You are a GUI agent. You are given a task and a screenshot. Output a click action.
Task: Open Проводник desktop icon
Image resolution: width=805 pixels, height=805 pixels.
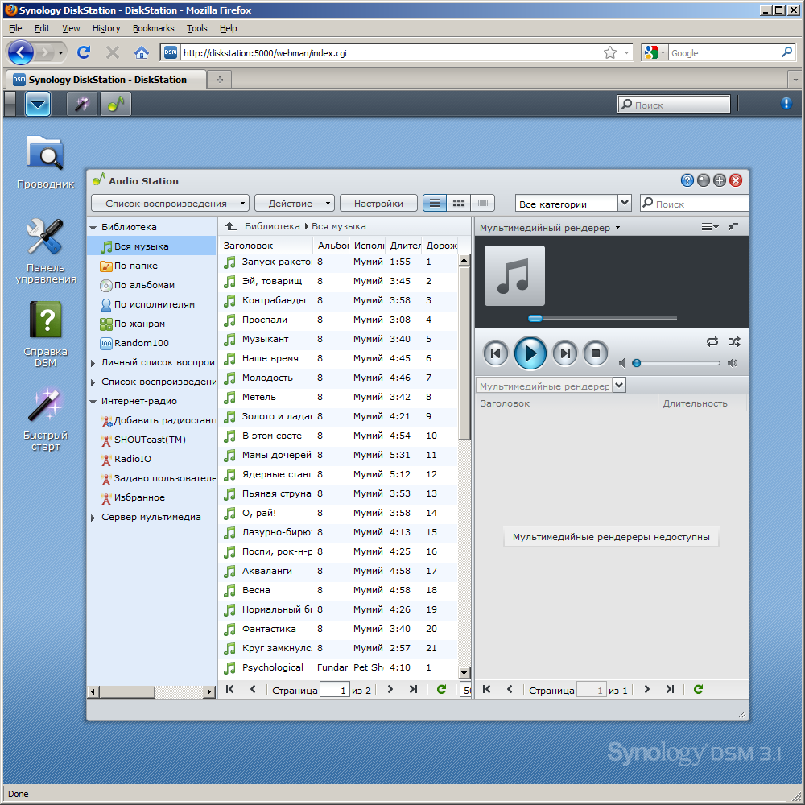(45, 162)
